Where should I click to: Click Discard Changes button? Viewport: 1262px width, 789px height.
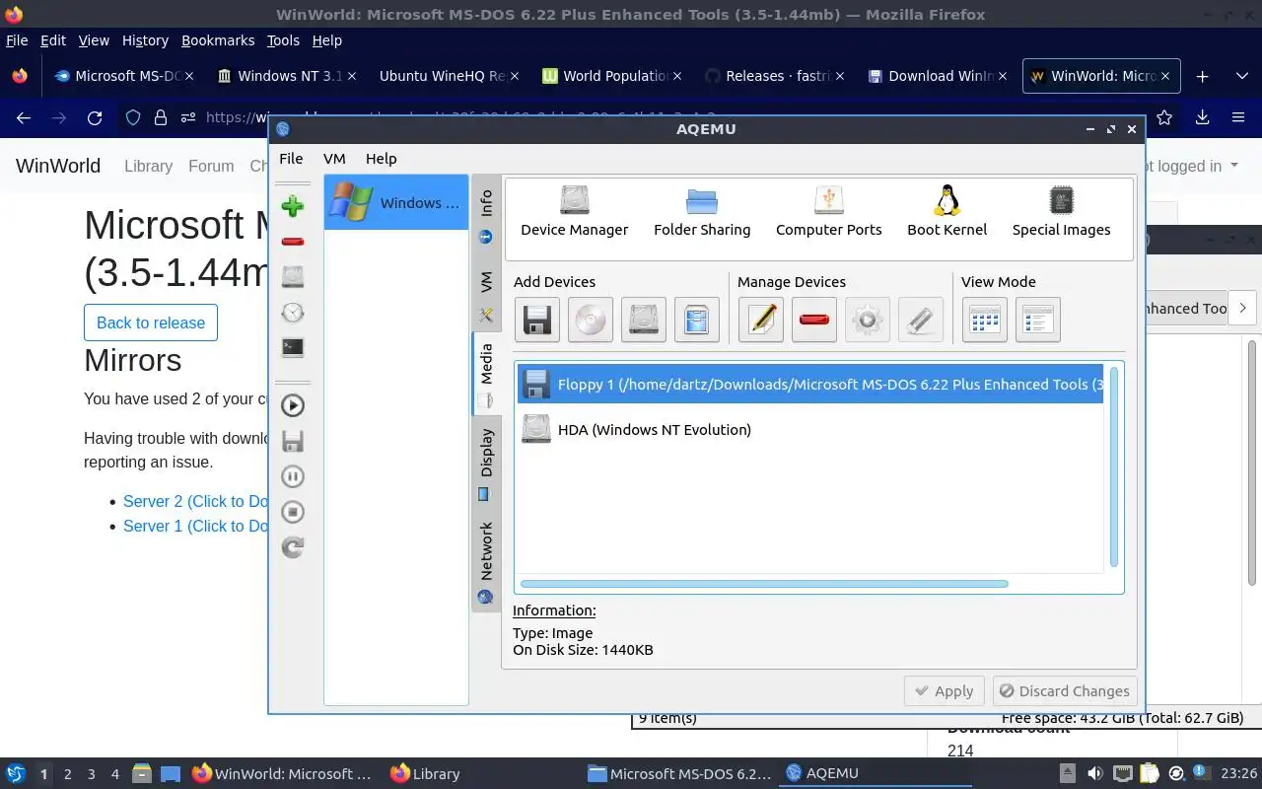point(1064,691)
